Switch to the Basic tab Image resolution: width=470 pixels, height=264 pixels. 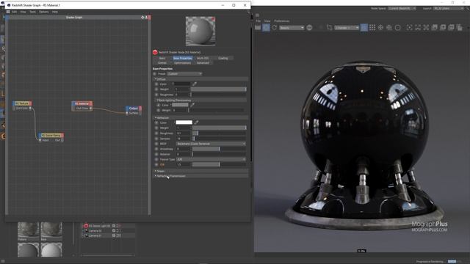162,58
